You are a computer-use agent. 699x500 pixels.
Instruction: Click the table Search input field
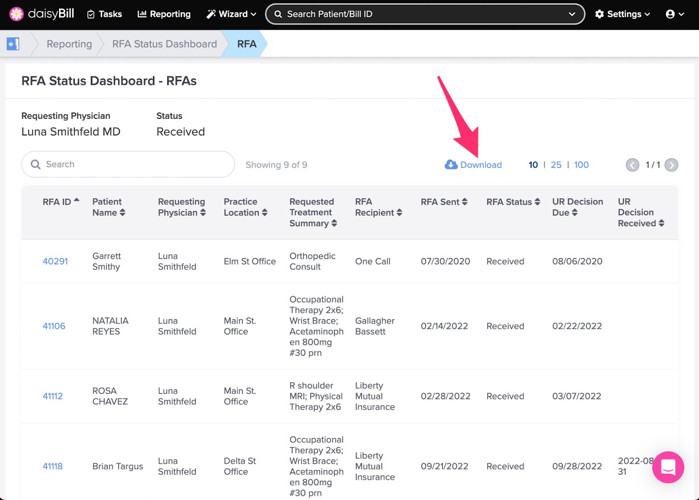click(128, 164)
